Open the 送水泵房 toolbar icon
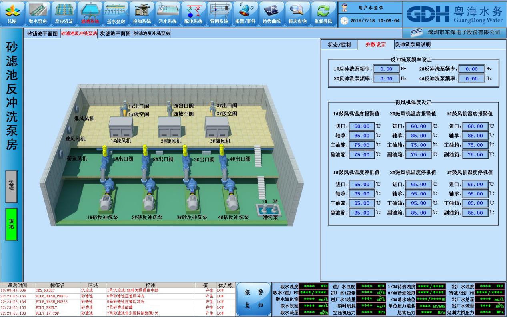The image size is (507, 317). click(x=116, y=13)
